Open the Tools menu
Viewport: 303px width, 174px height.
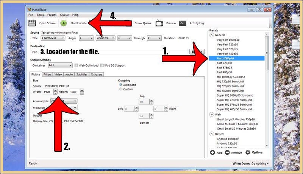[40, 15]
